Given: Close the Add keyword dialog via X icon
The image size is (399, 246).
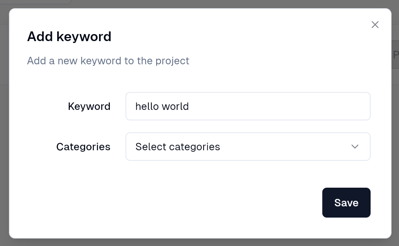Looking at the screenshot, I should point(375,25).
